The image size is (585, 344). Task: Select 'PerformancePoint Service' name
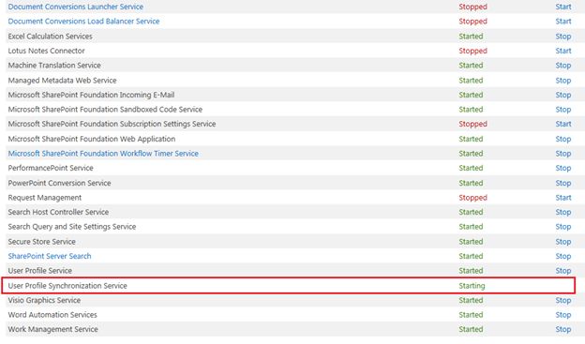click(51, 168)
